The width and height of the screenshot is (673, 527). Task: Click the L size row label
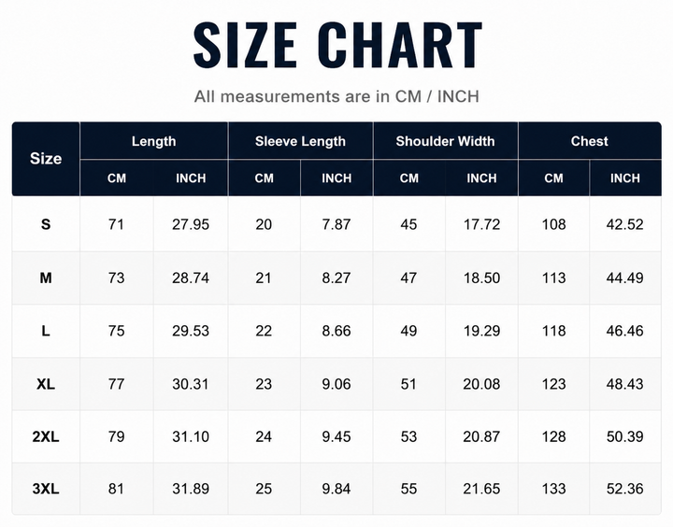tap(46, 331)
